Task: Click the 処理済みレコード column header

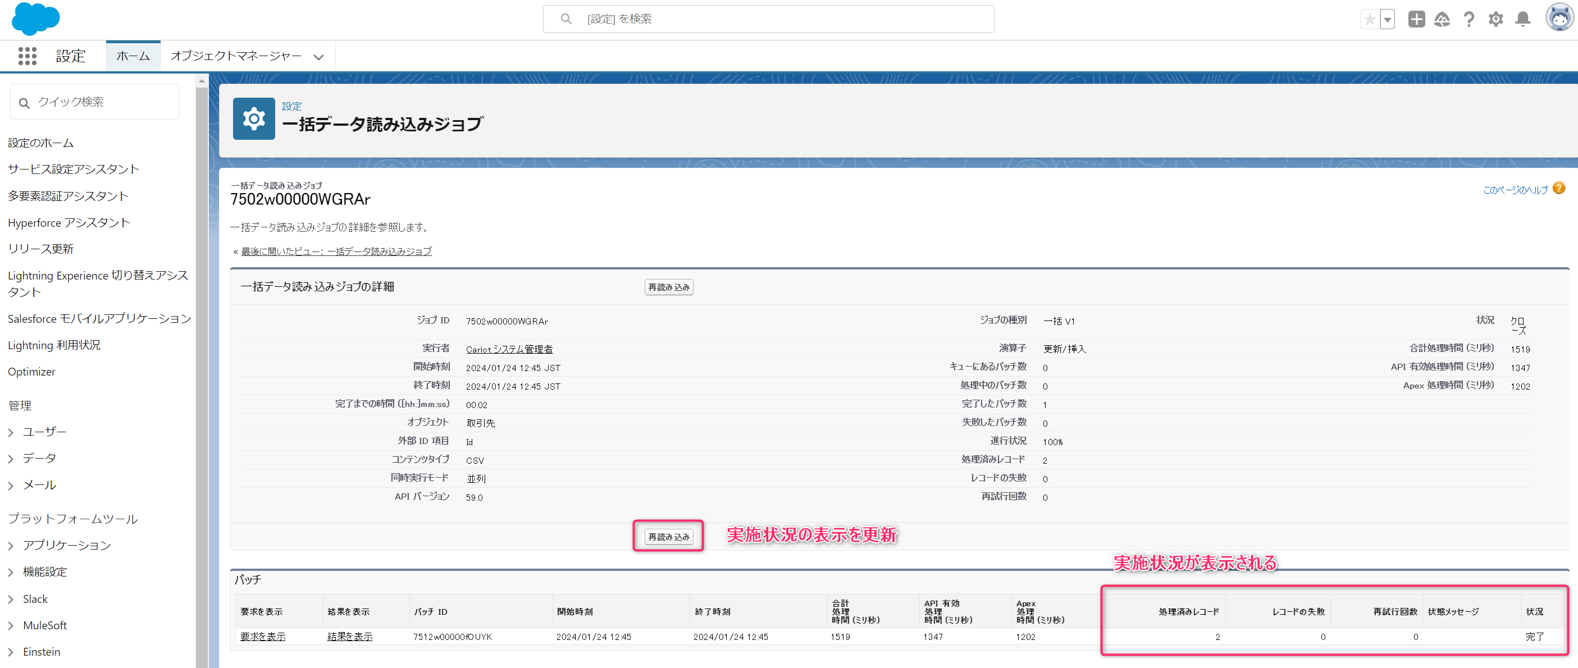Action: [x=1188, y=612]
